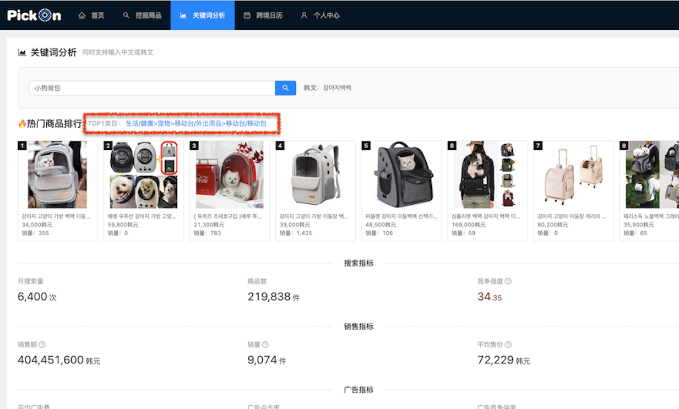
Task: Click the price 80,200韩元 of product 7
Action: pyautogui.click(x=553, y=225)
